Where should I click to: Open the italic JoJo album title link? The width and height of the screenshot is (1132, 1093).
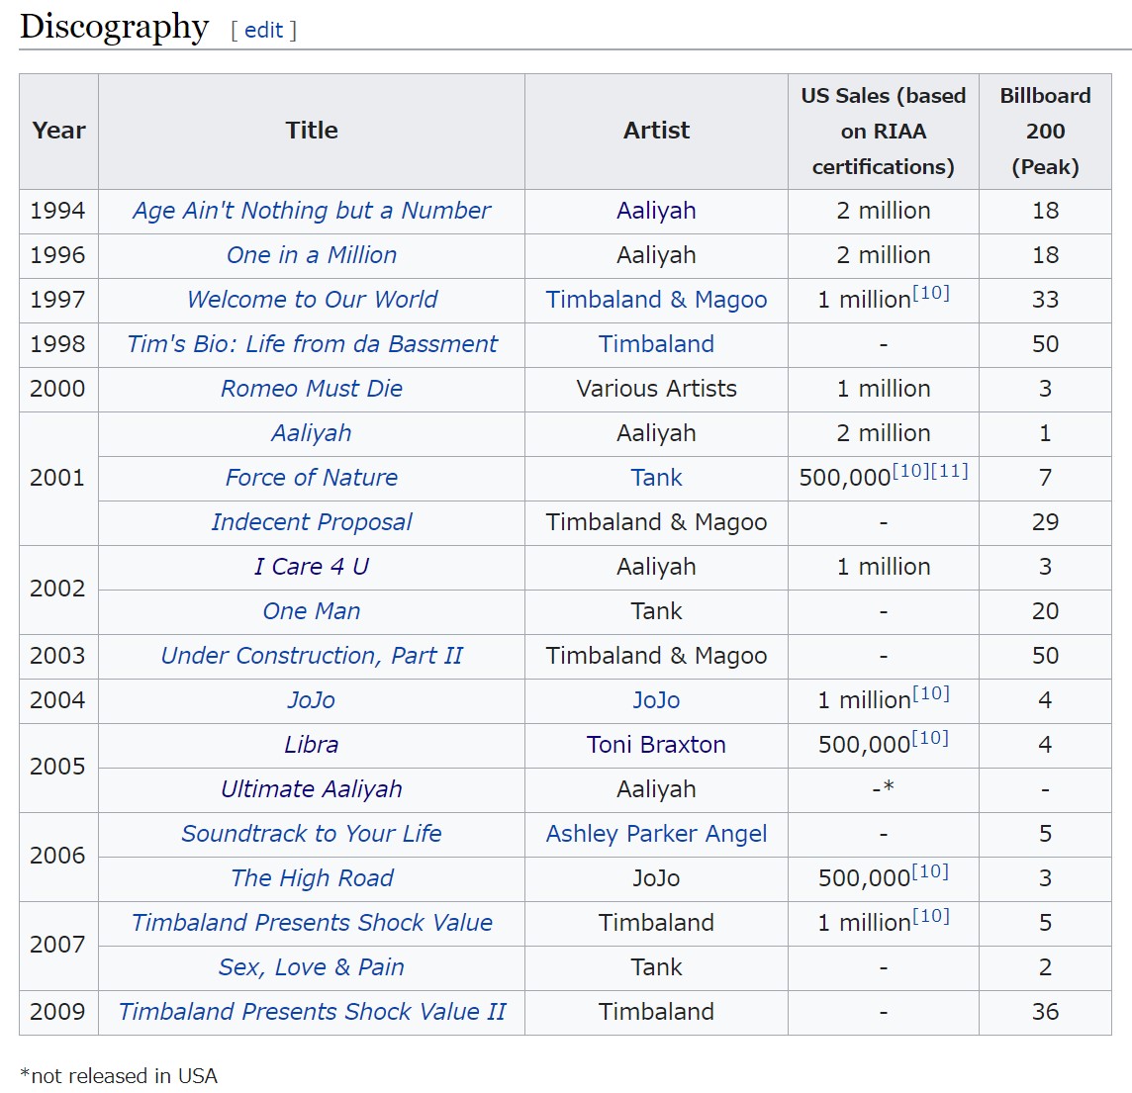311,700
